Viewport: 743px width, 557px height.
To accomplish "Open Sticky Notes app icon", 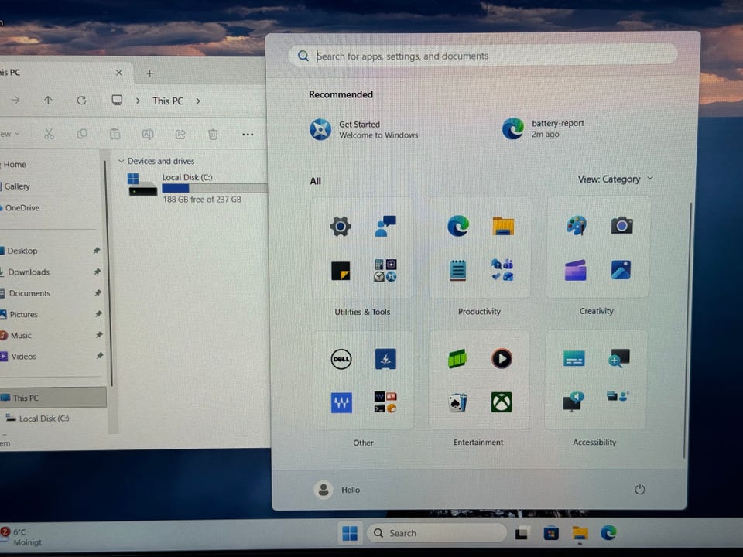I will (341, 270).
